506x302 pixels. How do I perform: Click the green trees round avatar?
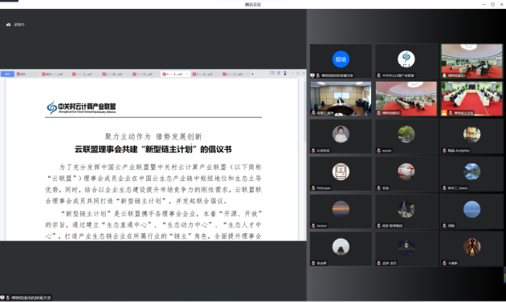tap(406, 135)
